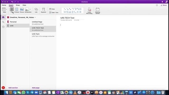This screenshot has width=169, height=95.
Task: Open the notifications bell
Action: 162,2
